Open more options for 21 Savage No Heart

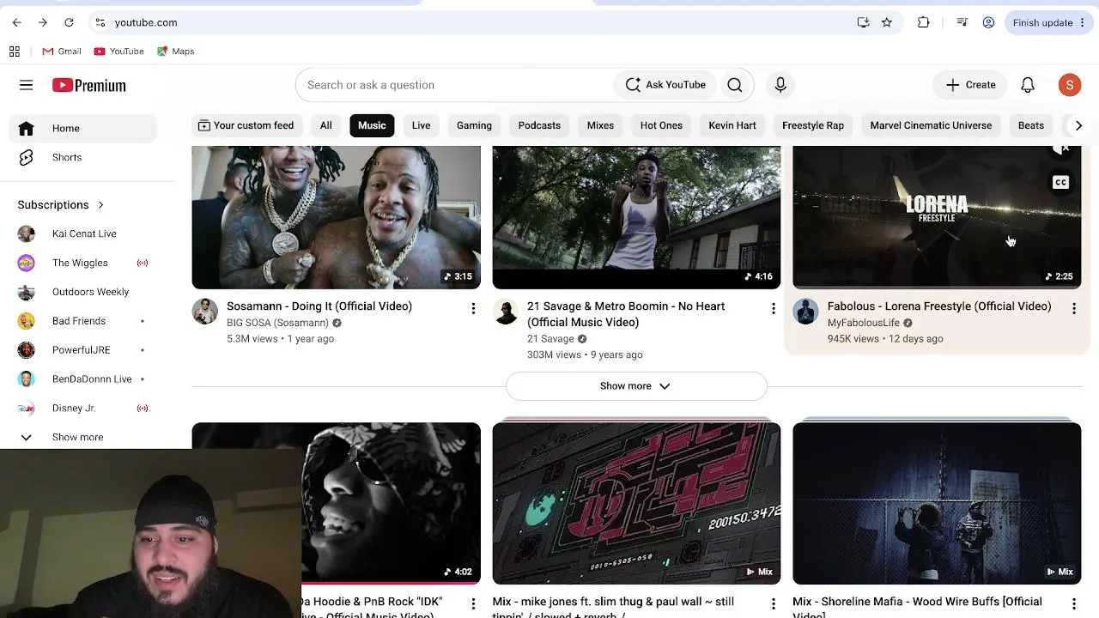coord(774,308)
